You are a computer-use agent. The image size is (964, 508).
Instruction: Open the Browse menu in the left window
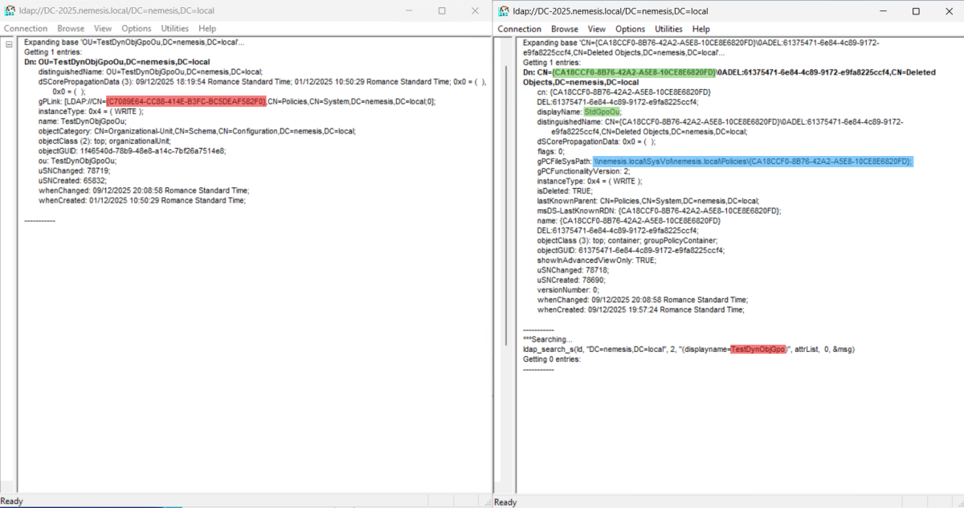(x=71, y=28)
